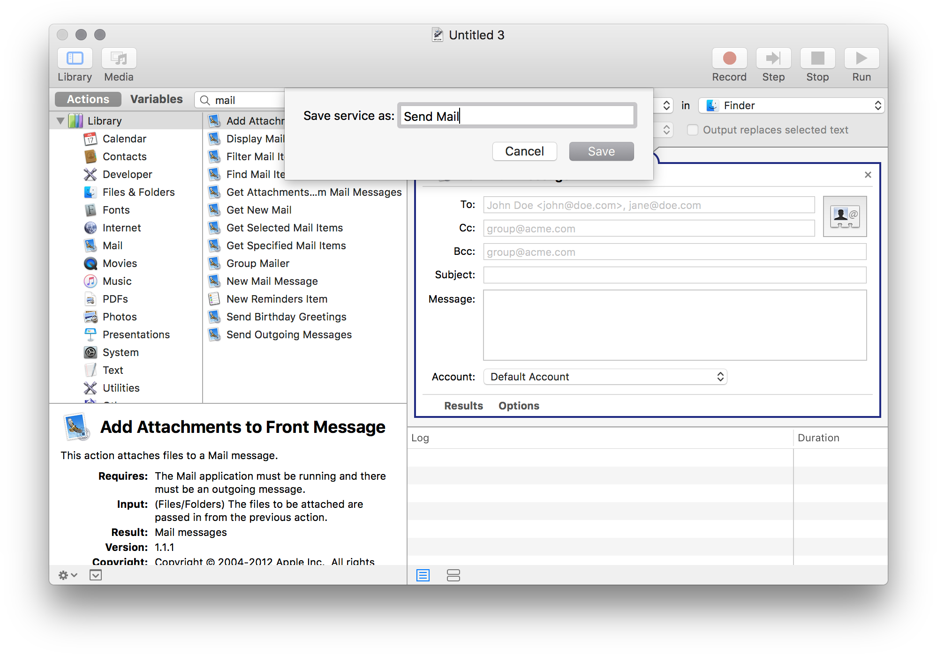Select the Utilities library category
The height and width of the screenshot is (654, 937).
coord(121,388)
